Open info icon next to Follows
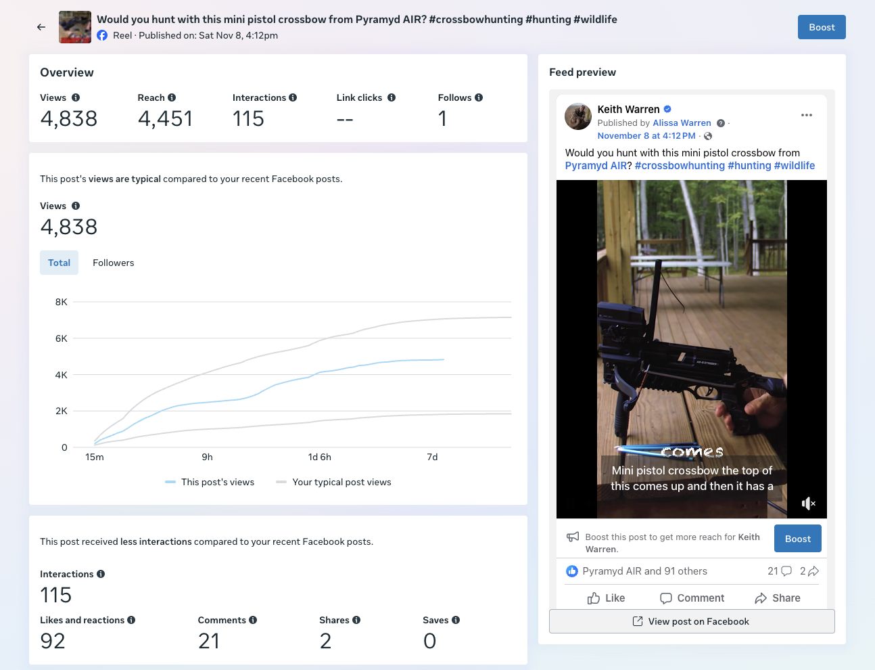Image resolution: width=875 pixels, height=670 pixels. (x=479, y=97)
